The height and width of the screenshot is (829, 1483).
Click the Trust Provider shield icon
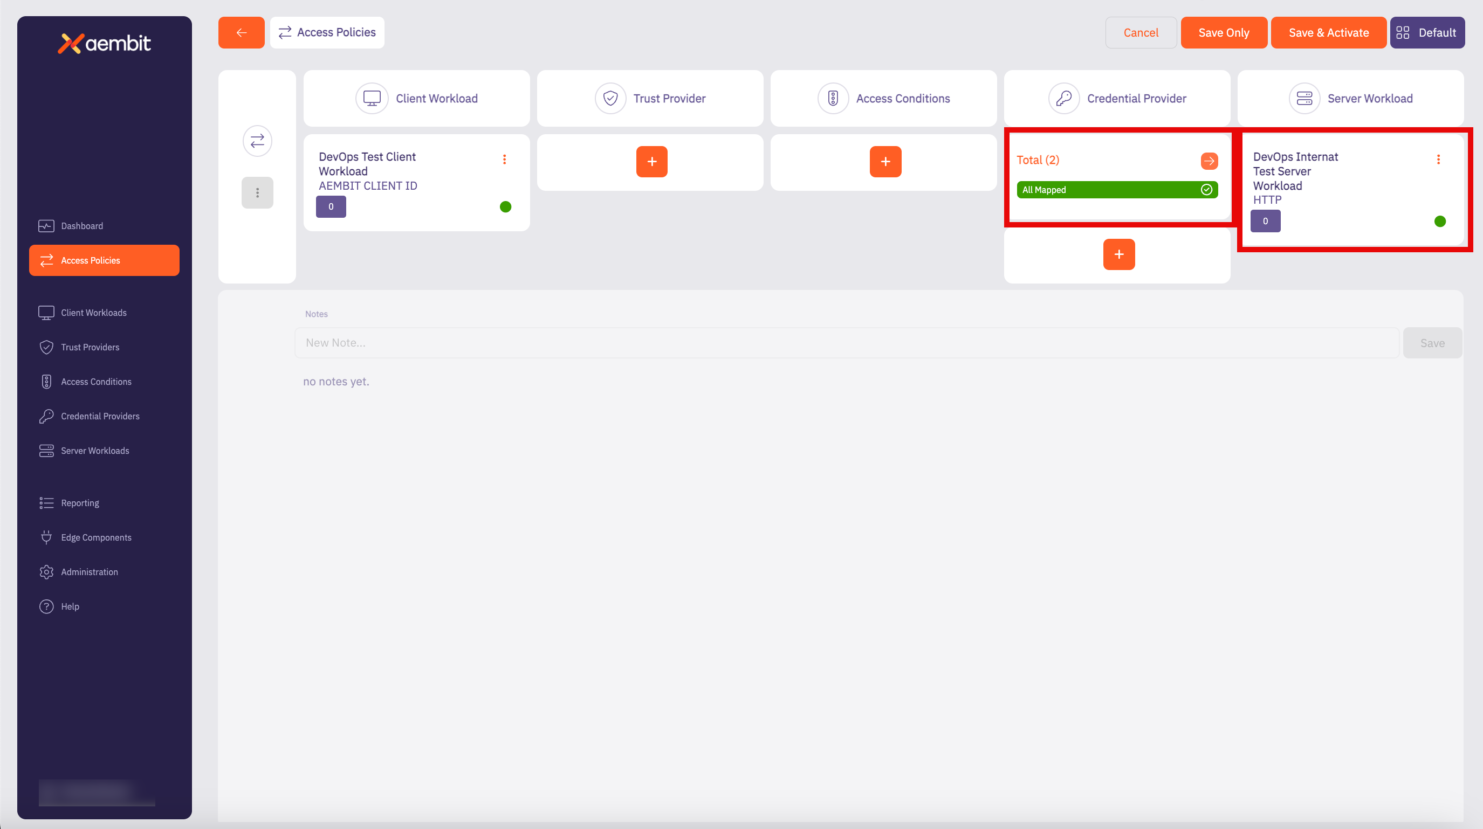(x=610, y=99)
